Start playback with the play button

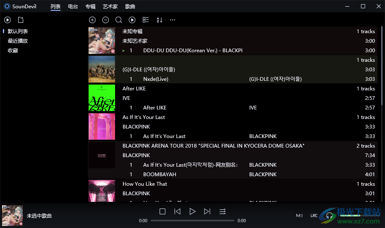(192, 211)
